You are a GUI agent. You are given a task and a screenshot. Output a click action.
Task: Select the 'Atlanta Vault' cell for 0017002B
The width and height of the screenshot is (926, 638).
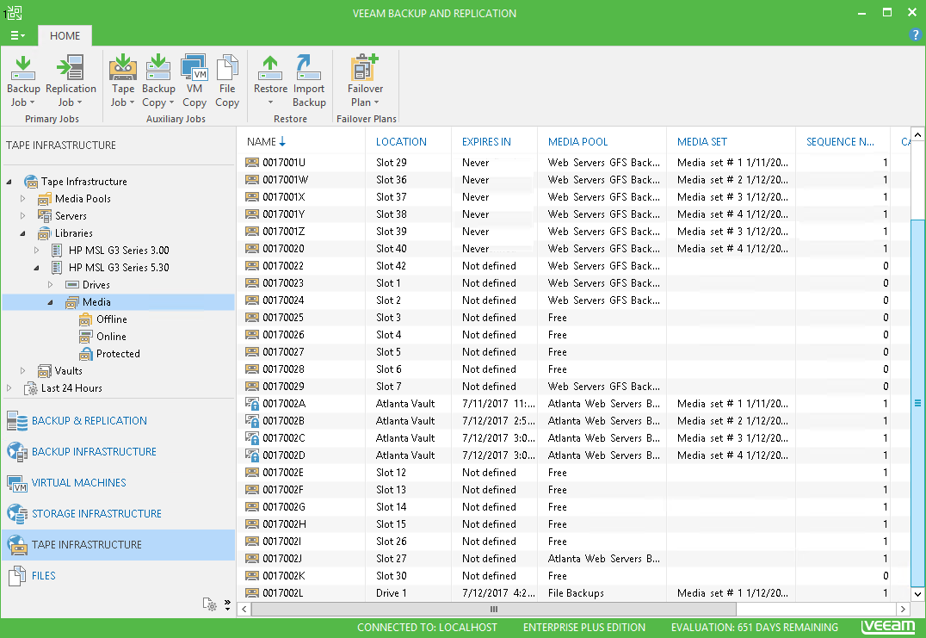pyautogui.click(x=405, y=421)
